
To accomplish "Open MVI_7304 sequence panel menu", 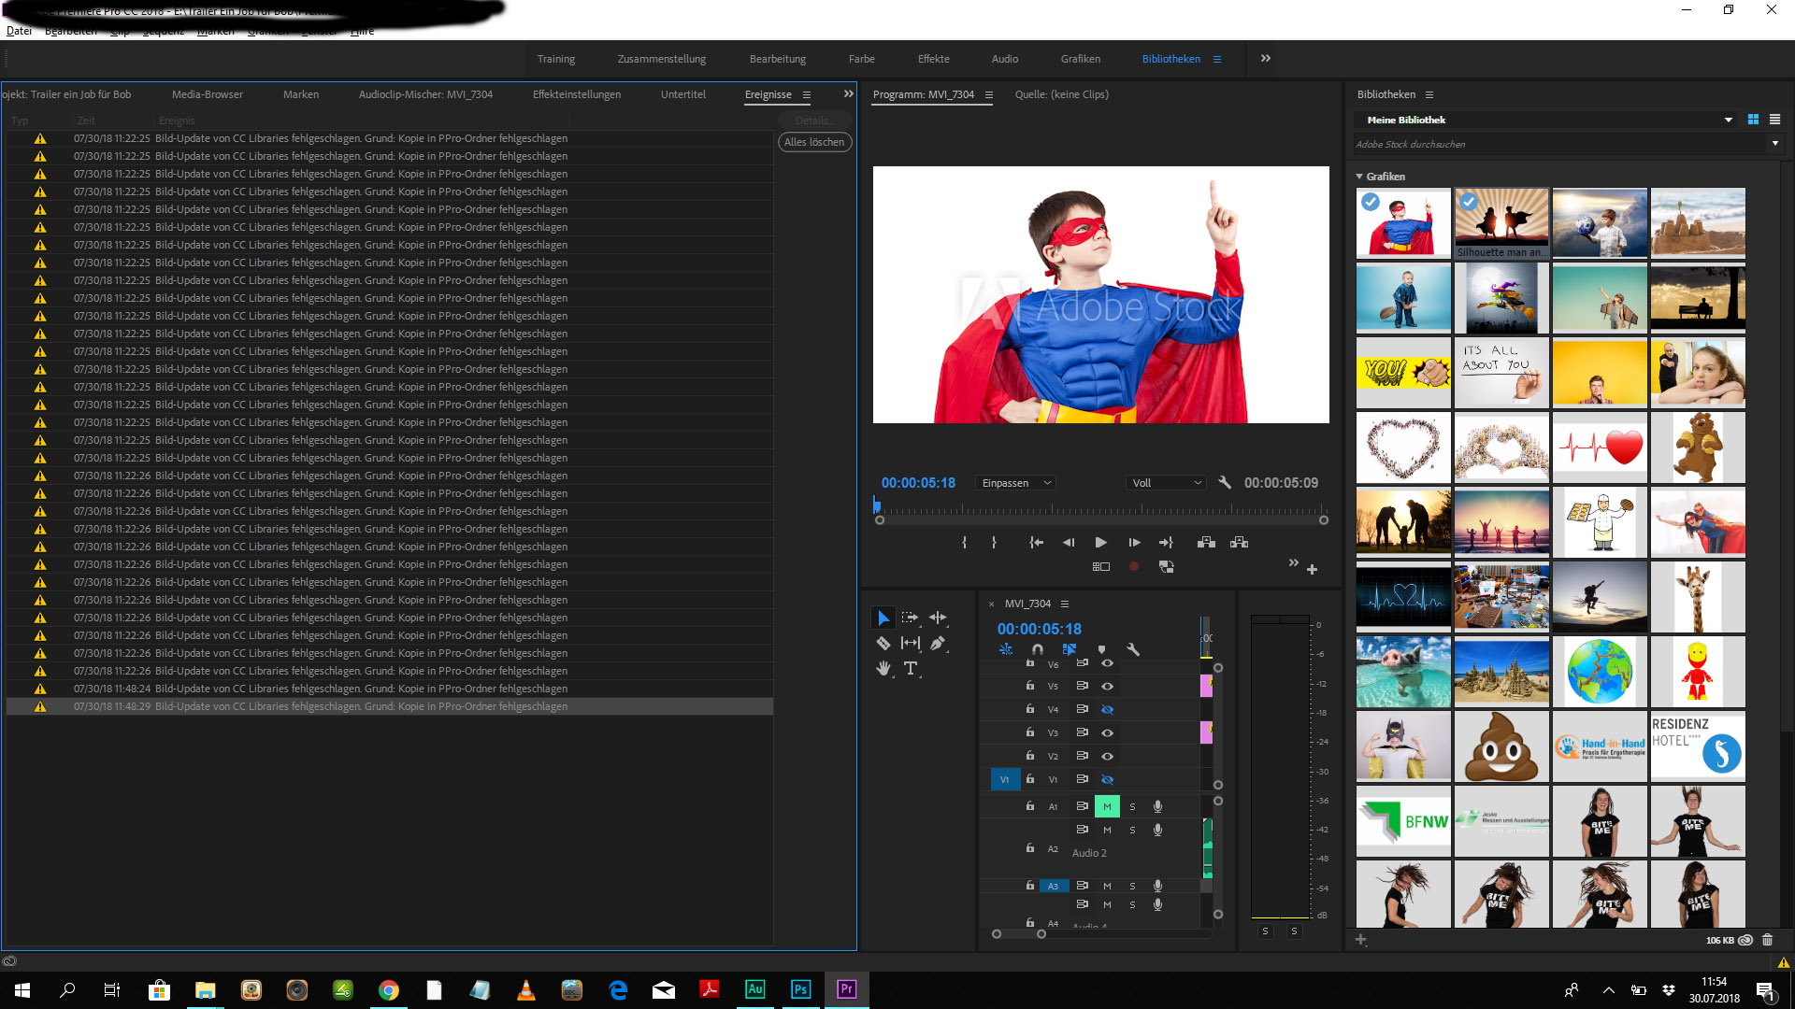I will (1064, 604).
